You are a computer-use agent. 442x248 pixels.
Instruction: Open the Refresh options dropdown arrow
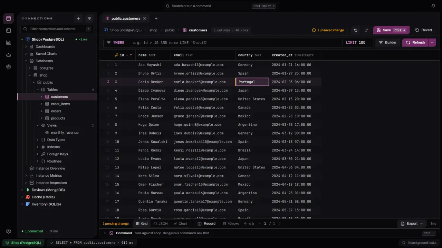click(432, 42)
